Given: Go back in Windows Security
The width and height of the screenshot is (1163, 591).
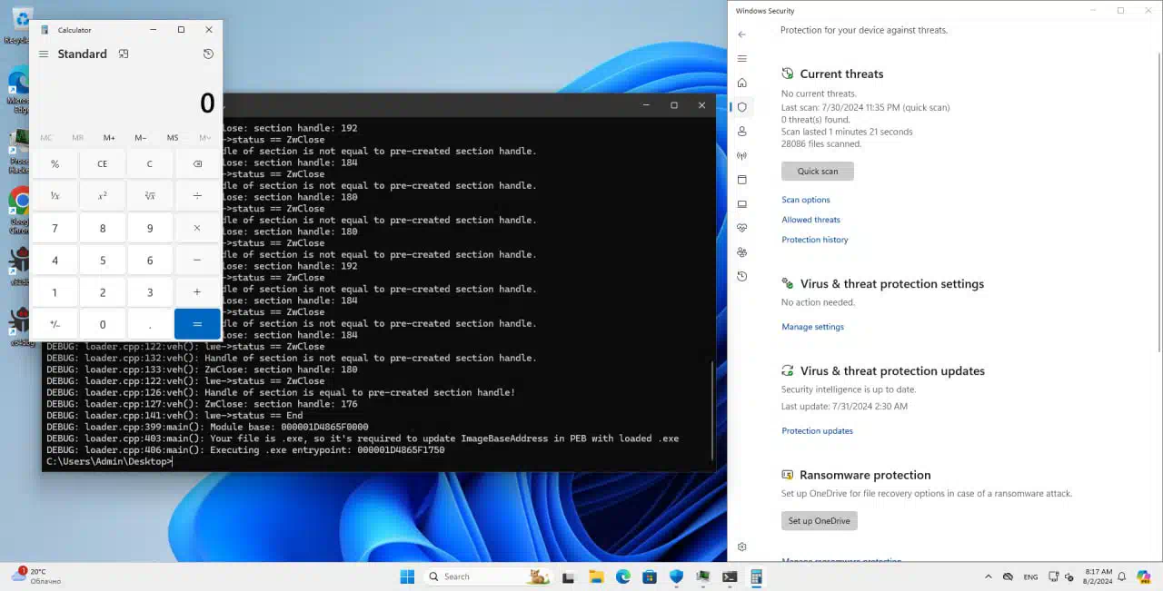Looking at the screenshot, I should click(x=741, y=34).
